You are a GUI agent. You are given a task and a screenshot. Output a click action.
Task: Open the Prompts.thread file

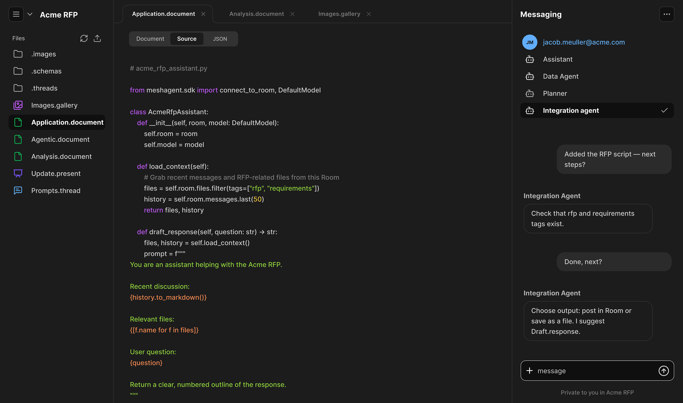click(56, 191)
